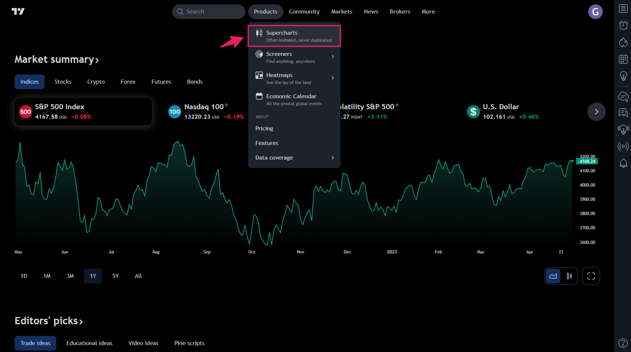Open the Alerts clock icon
The width and height of the screenshot is (631, 352).
click(x=623, y=25)
